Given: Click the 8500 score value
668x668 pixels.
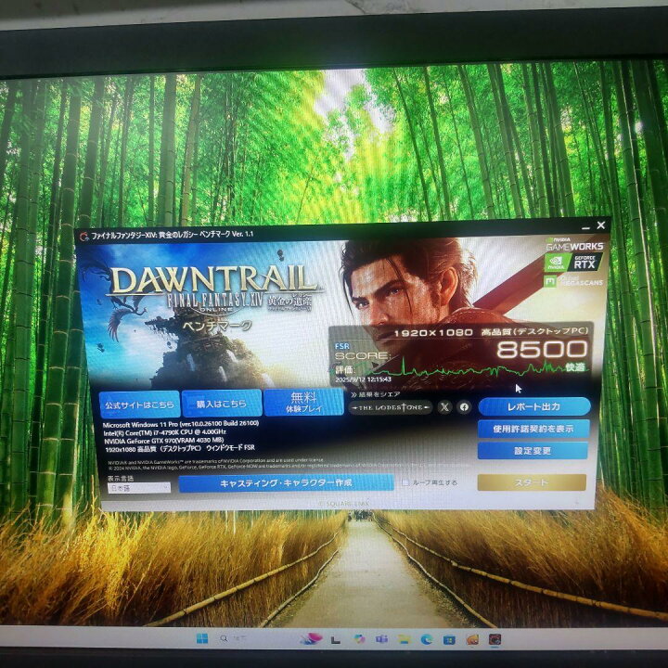Looking at the screenshot, I should pos(542,350).
